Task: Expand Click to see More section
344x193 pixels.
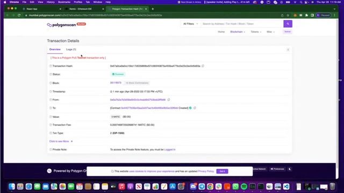Action: point(61,142)
